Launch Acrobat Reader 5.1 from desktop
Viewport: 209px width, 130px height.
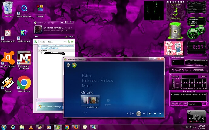[8, 34]
